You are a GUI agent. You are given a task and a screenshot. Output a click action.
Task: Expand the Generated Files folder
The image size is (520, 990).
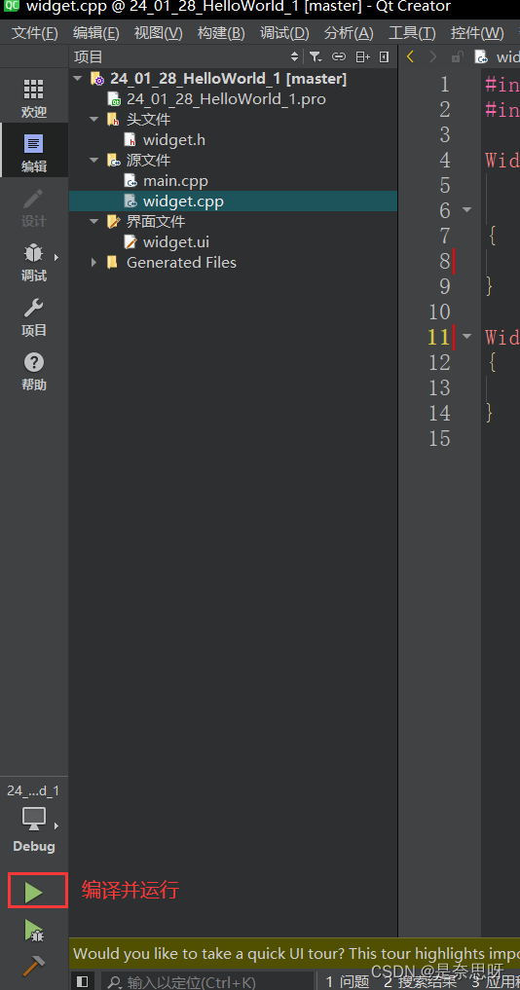click(94, 262)
